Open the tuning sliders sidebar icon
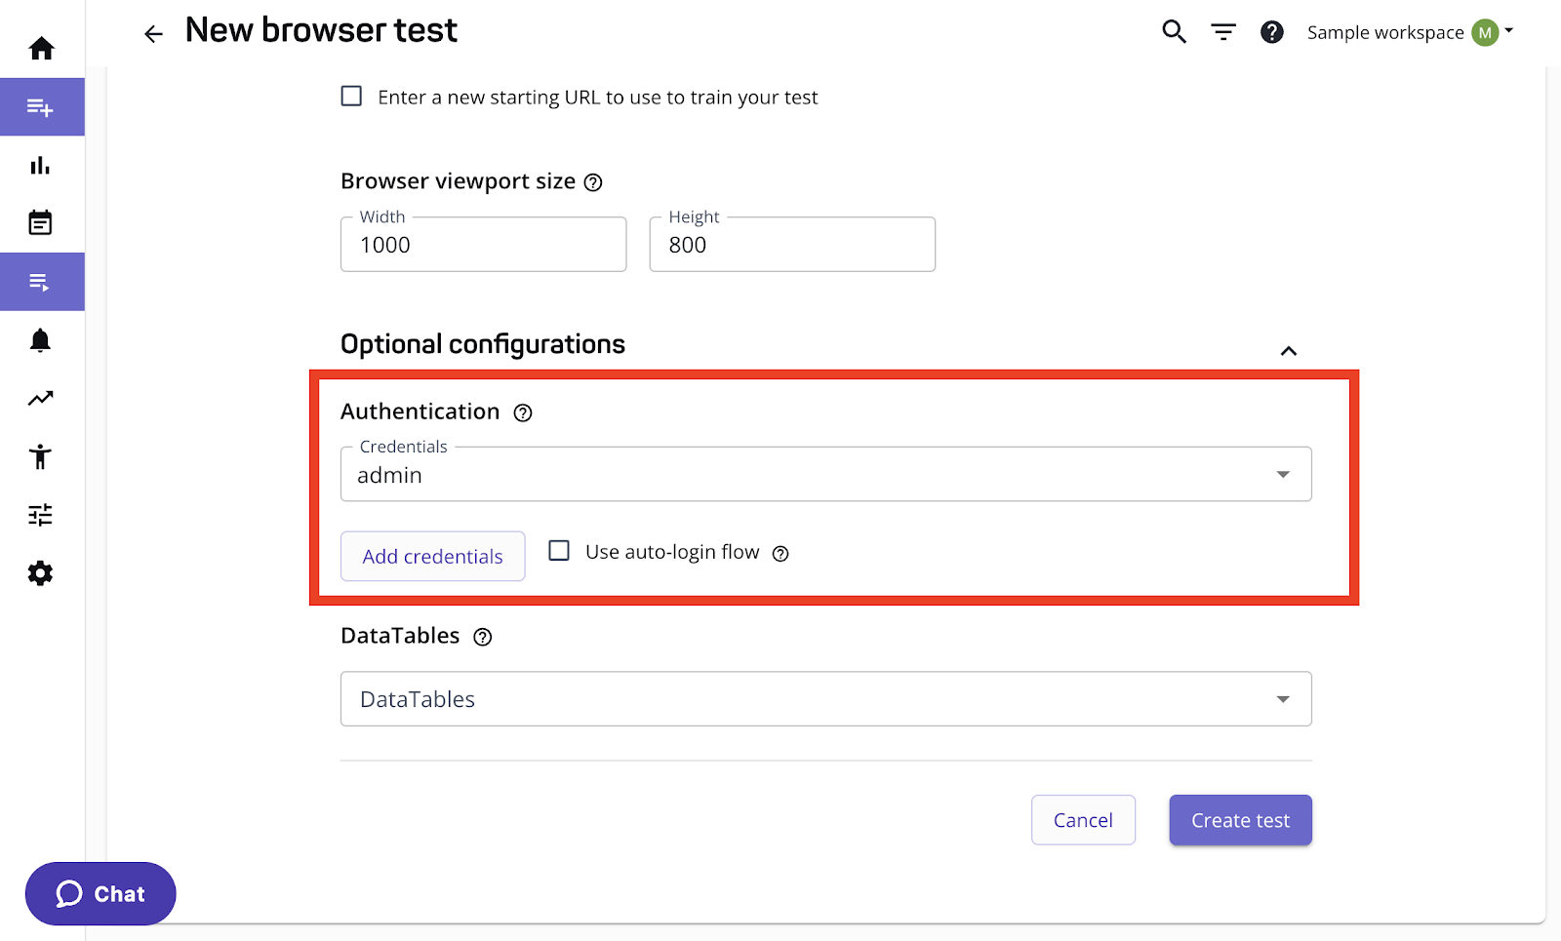This screenshot has width=1561, height=941. [x=41, y=515]
